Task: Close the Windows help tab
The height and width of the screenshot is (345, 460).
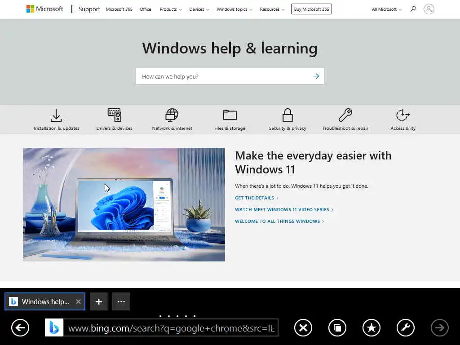Action: pyautogui.click(x=78, y=301)
